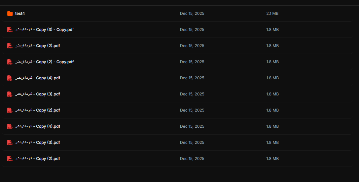
Task: Click the date of the bottom-most Copy (2).pdf
Action: coord(192,159)
